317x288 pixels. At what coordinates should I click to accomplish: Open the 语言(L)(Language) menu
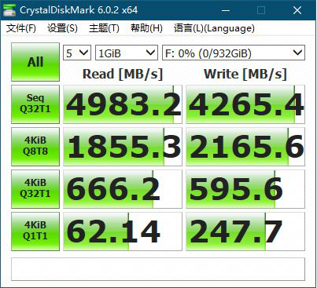tap(214, 28)
